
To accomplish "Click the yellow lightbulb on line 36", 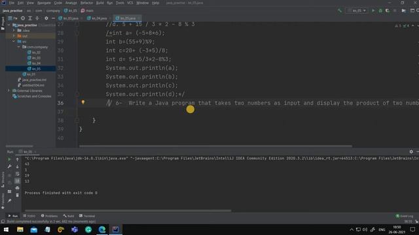I will coord(83,102).
